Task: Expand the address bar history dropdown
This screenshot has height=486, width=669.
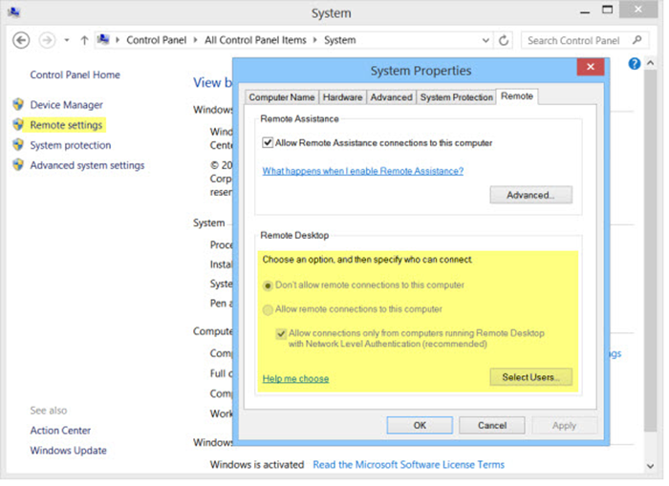Action: click(x=484, y=40)
